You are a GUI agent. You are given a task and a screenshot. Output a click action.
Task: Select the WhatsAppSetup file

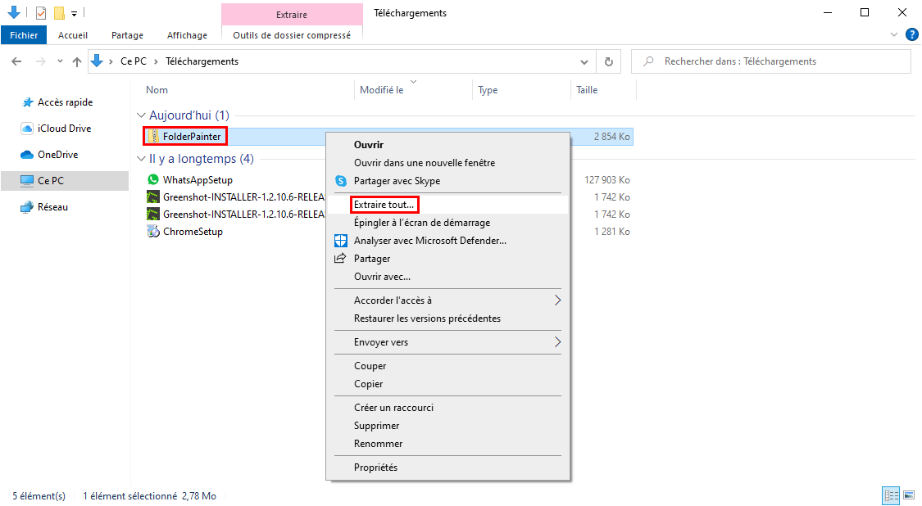(198, 180)
